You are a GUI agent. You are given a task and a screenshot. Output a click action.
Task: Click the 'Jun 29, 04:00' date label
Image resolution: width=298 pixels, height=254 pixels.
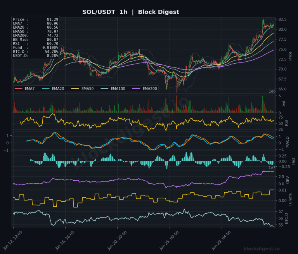pos(221,240)
